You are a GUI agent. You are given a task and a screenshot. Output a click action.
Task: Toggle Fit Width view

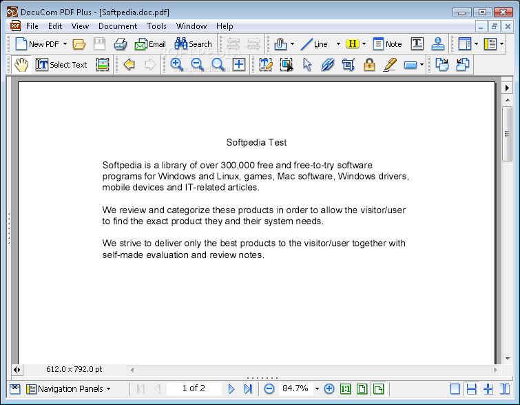378,388
